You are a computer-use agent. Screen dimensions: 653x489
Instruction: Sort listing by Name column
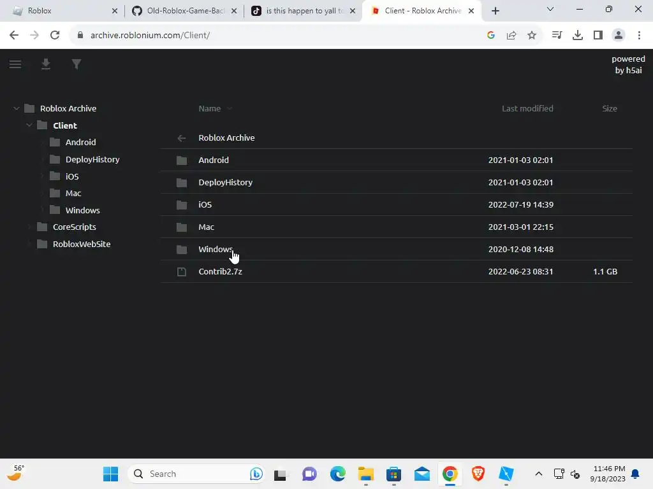pyautogui.click(x=209, y=108)
